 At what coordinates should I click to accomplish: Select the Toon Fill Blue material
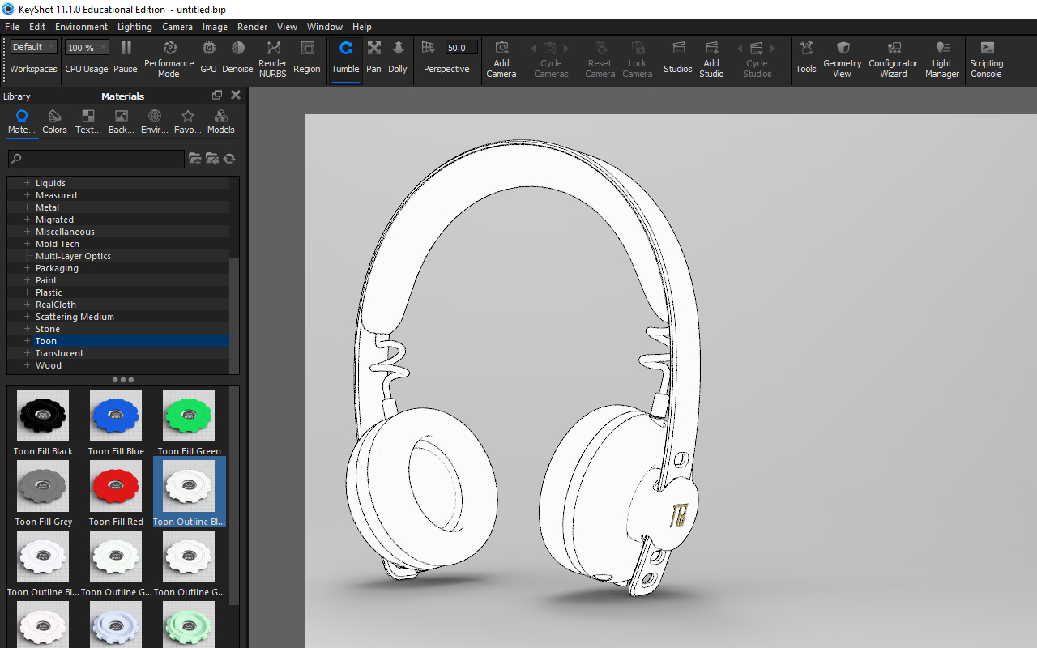pos(116,423)
